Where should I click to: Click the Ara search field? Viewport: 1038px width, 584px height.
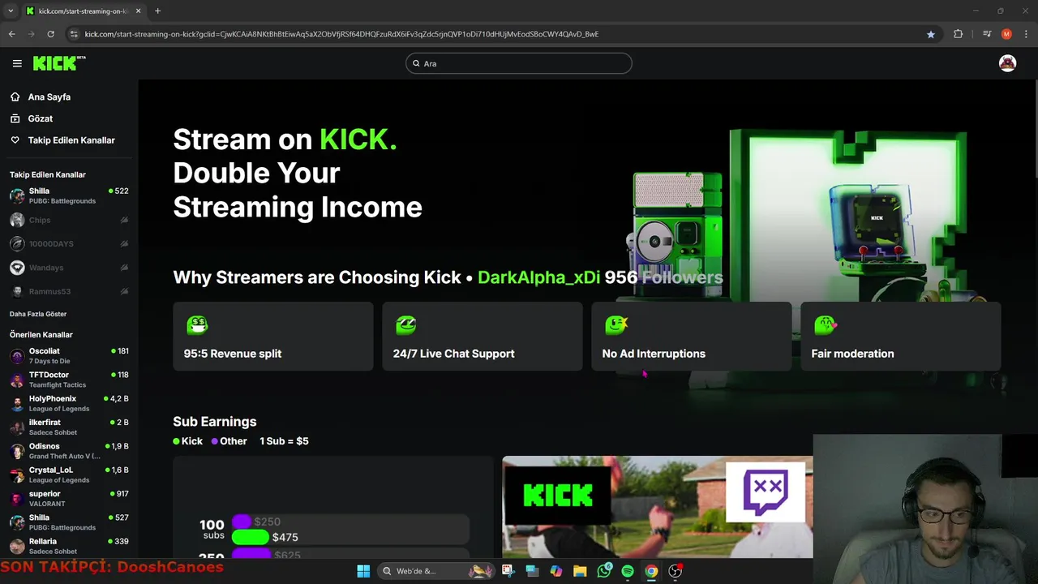(519, 63)
